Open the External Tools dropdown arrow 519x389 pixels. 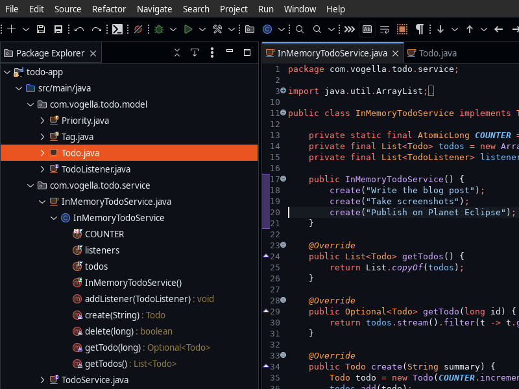232,29
